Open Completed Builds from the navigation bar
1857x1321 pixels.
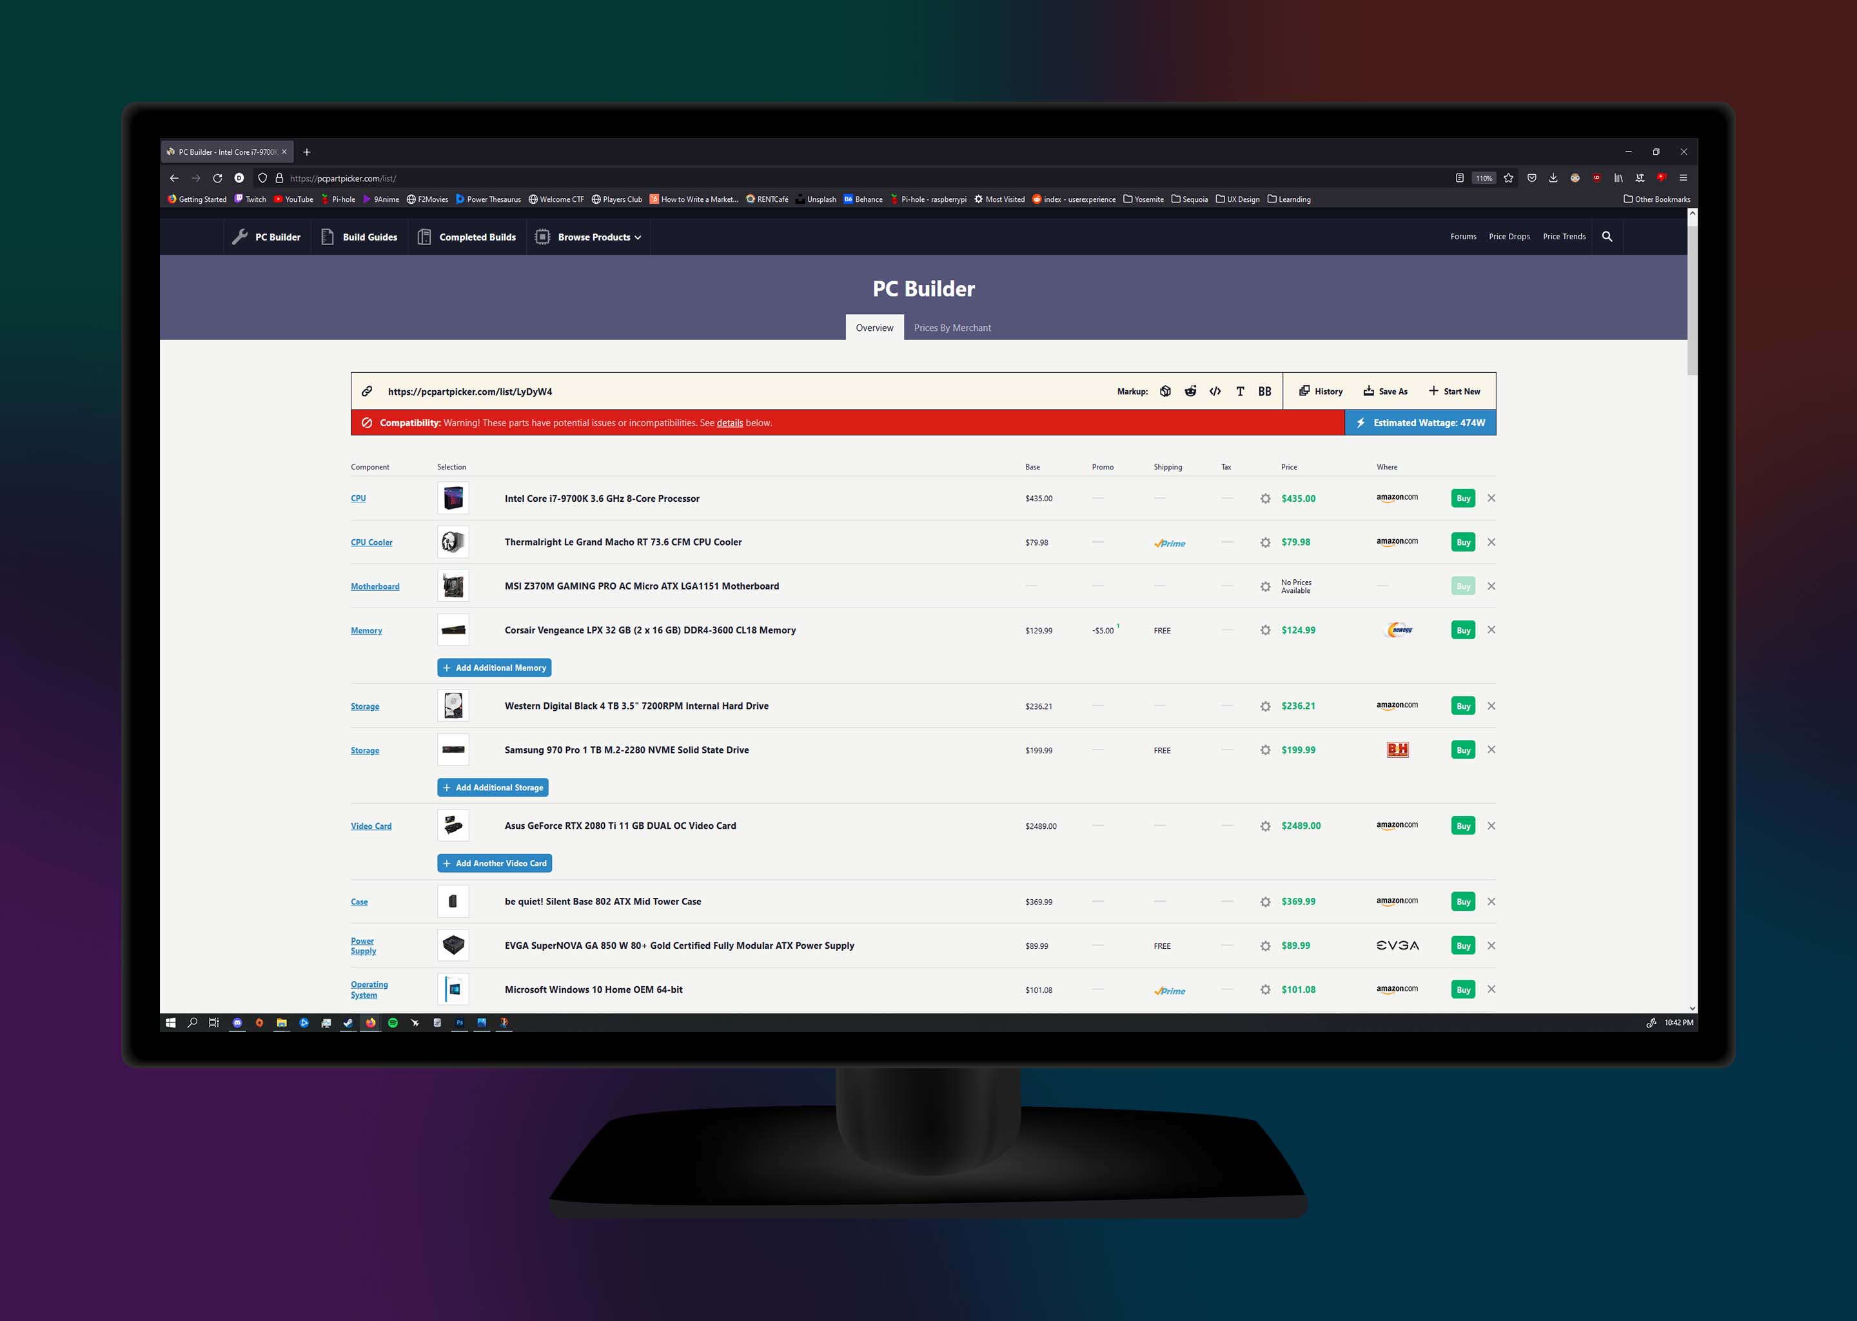pyautogui.click(x=467, y=237)
